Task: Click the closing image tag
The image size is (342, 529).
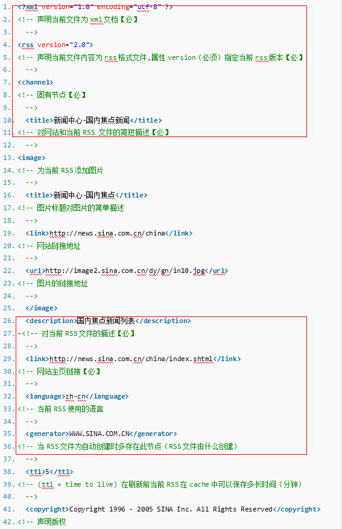Action: tap(42, 308)
